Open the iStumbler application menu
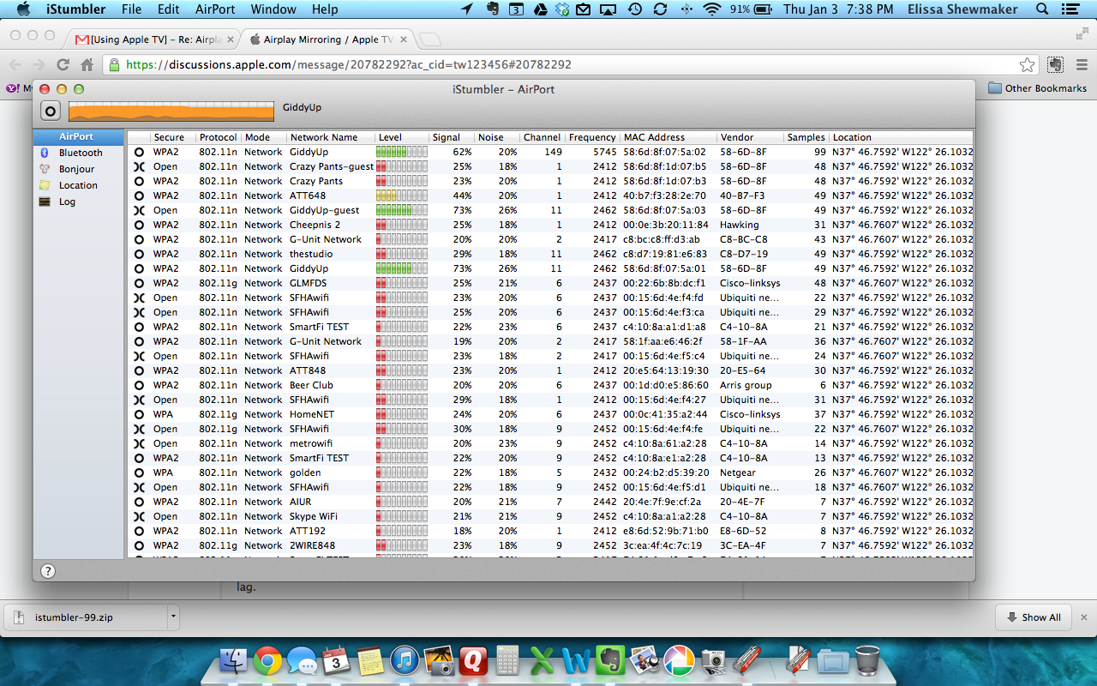This screenshot has height=686, width=1097. pyautogui.click(x=75, y=9)
